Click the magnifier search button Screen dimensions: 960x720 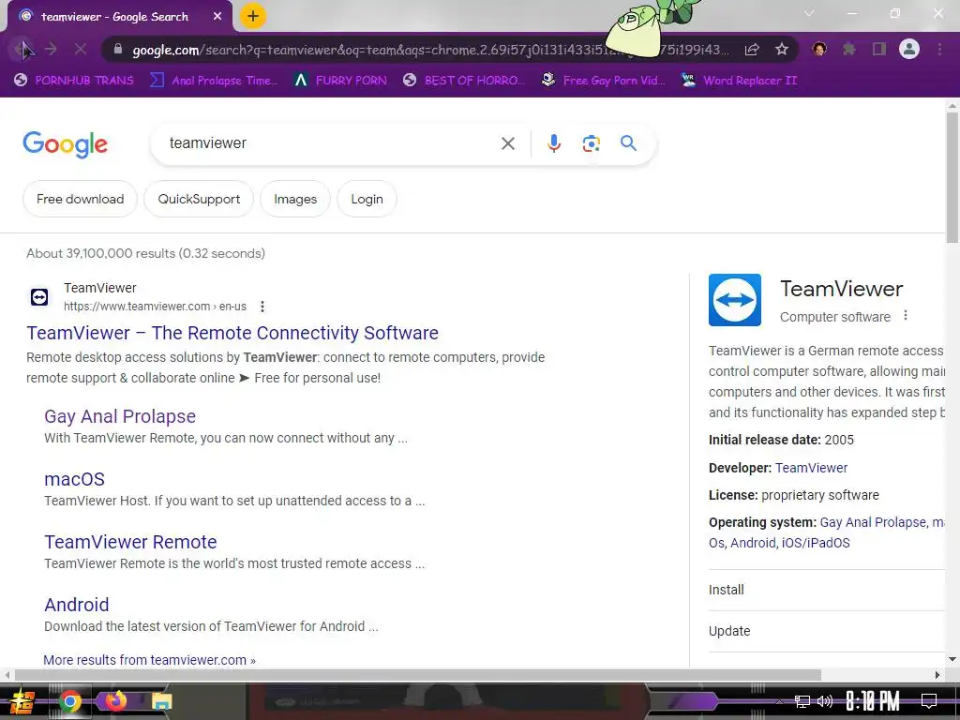[629, 143]
